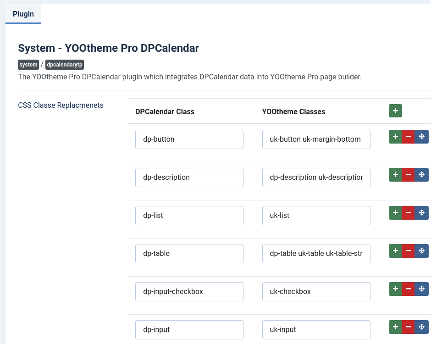Add a new CSS class replacement row
This screenshot has height=344, width=431.
pyautogui.click(x=395, y=111)
